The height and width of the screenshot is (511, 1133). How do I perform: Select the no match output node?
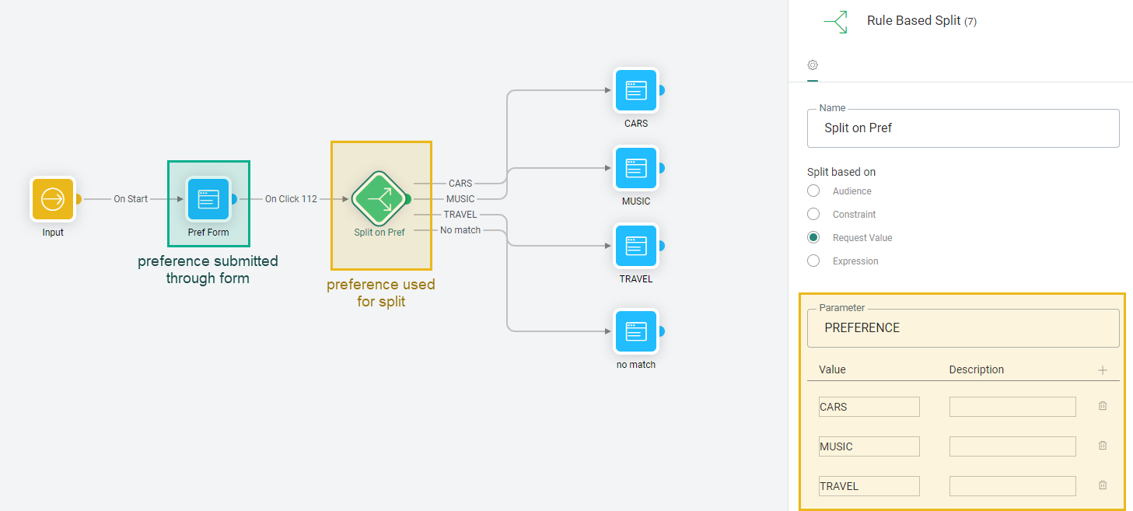[x=636, y=331]
